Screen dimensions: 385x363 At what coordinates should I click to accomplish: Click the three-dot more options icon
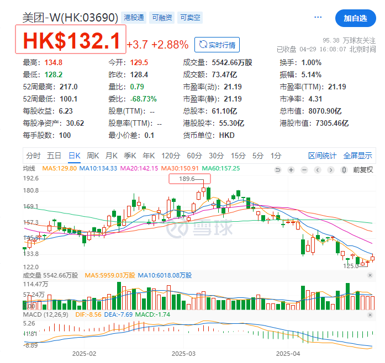tap(318, 17)
